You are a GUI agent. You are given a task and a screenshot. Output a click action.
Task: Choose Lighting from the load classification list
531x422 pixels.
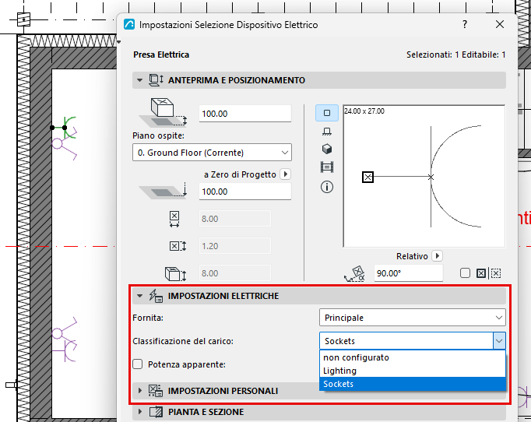412,371
